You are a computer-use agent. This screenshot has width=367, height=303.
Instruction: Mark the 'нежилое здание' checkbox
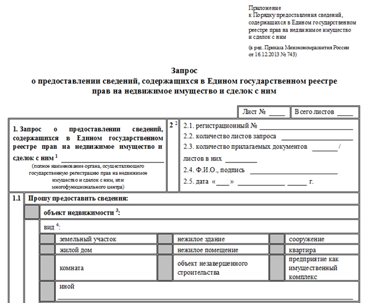(165, 239)
